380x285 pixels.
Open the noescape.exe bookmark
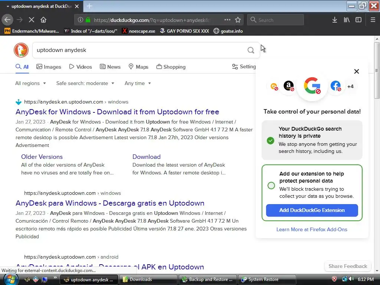(x=139, y=31)
